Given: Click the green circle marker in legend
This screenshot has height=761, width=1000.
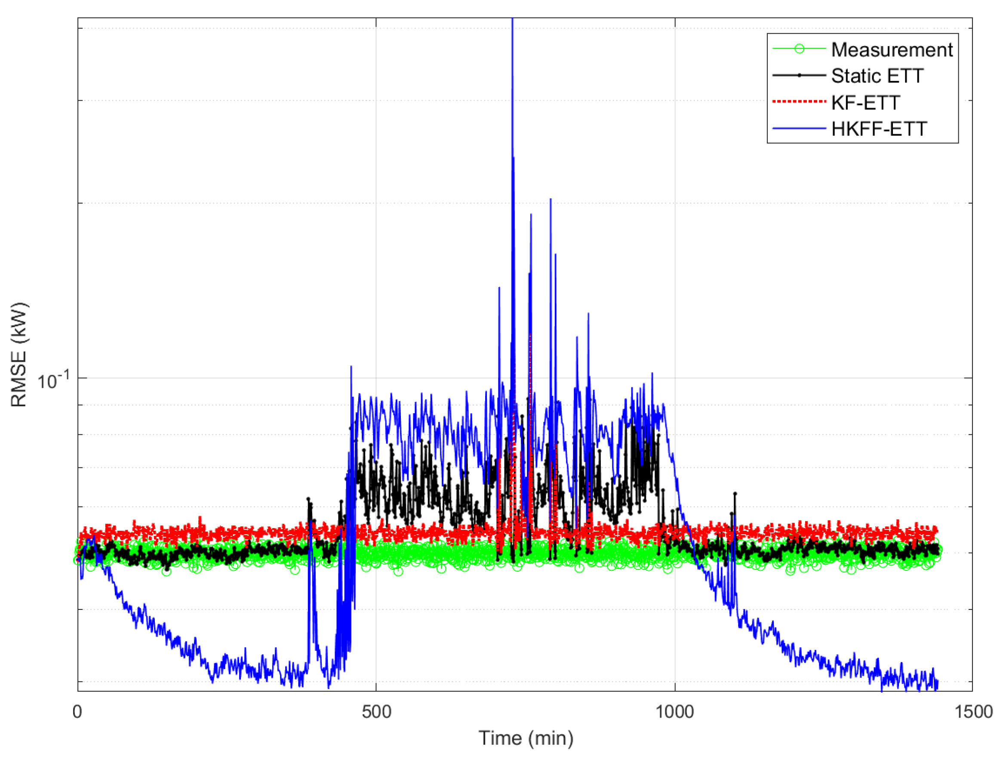Looking at the screenshot, I should 799,49.
